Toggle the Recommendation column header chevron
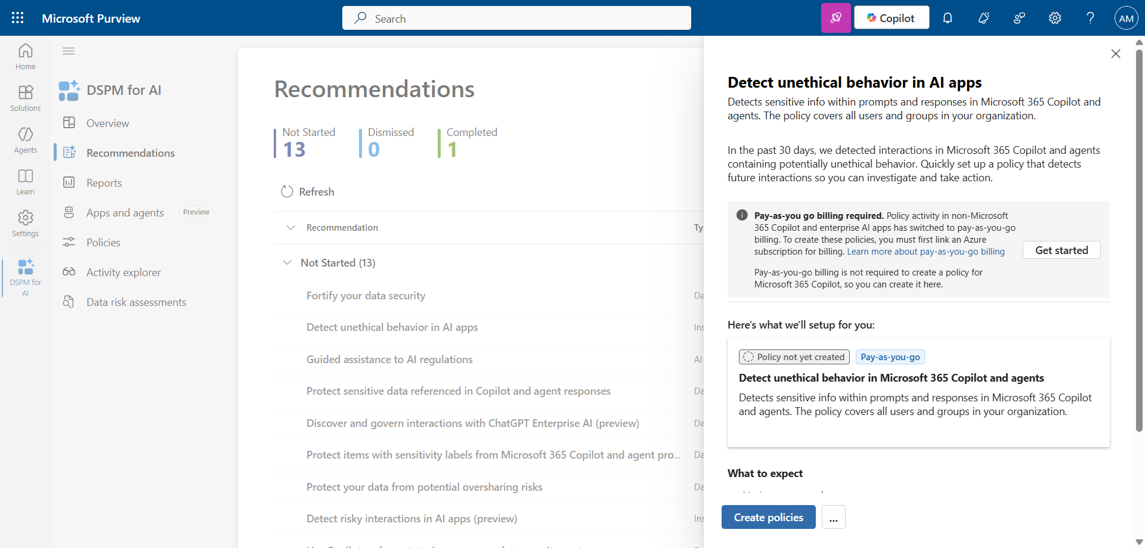 point(291,228)
